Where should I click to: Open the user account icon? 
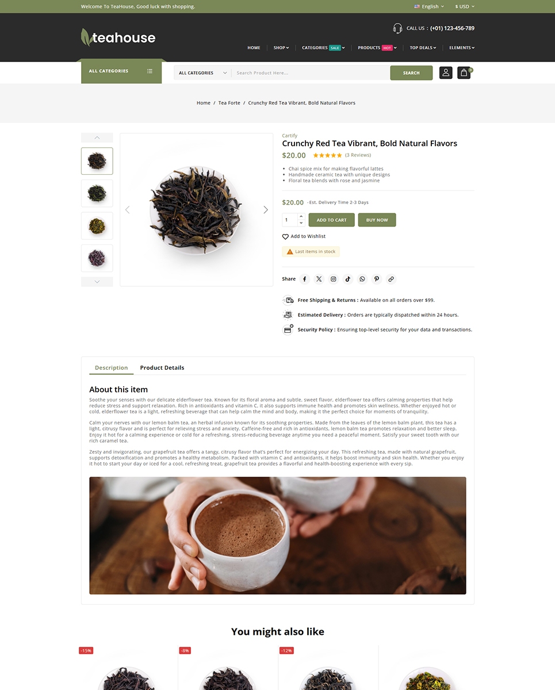pyautogui.click(x=446, y=73)
